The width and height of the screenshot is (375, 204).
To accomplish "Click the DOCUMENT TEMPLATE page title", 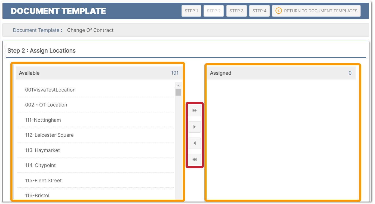I will coord(58,11).
